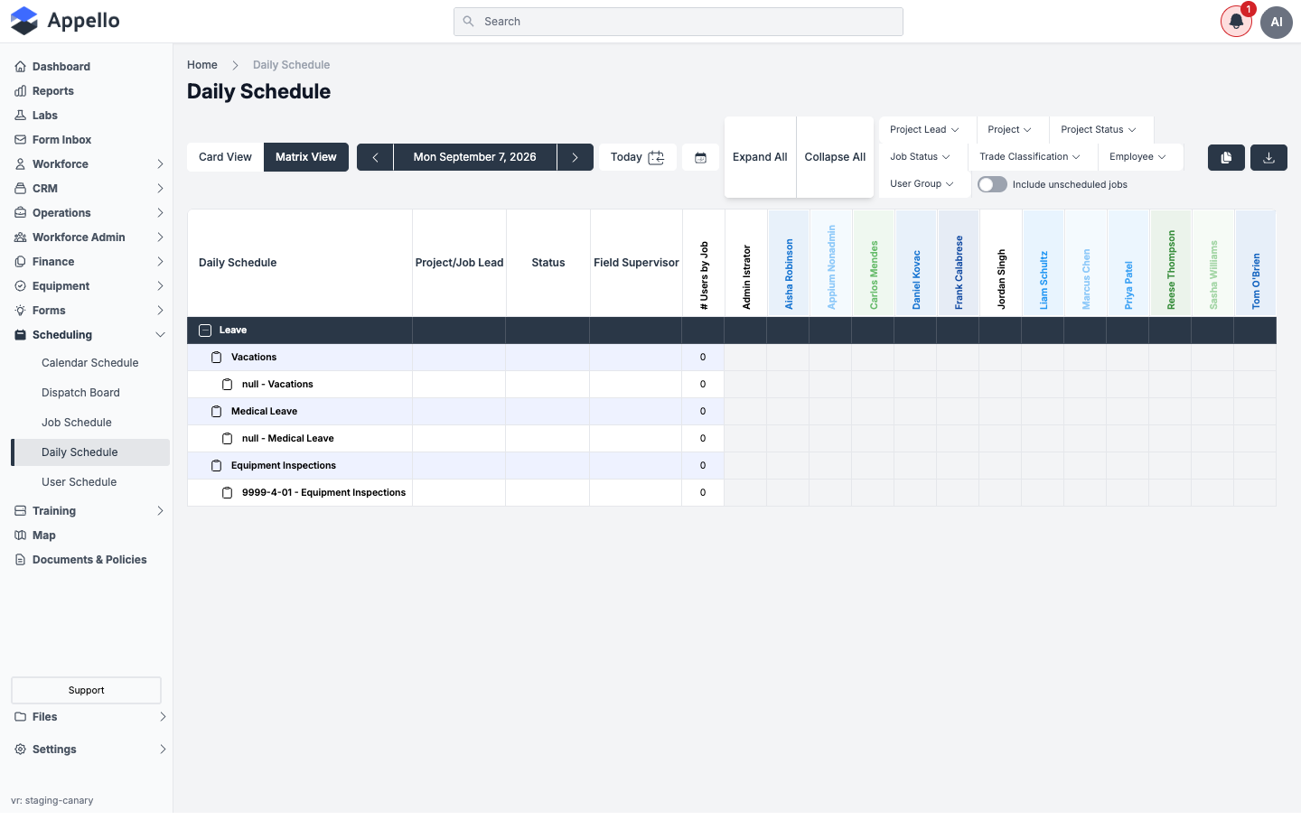Open the Job Status filter dropdown
1301x829 pixels.
pos(920,157)
